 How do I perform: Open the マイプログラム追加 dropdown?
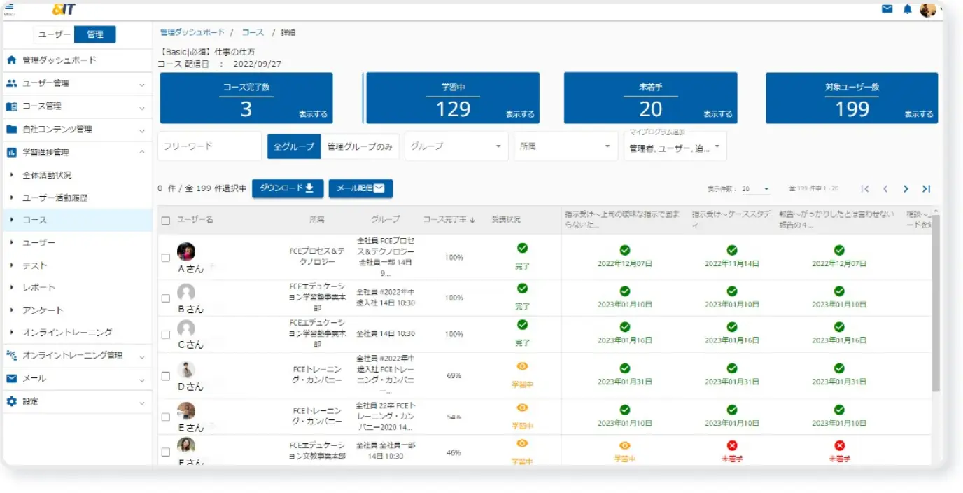pos(675,147)
